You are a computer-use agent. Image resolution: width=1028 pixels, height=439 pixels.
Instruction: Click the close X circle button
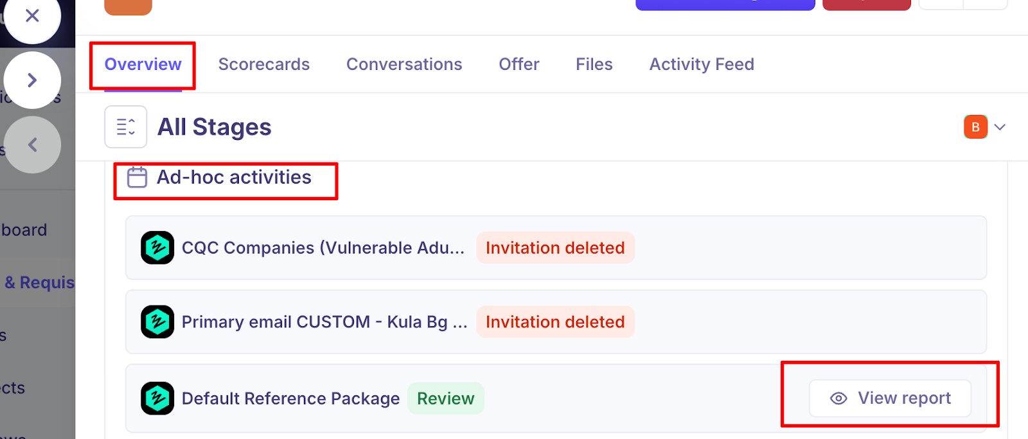tap(32, 16)
